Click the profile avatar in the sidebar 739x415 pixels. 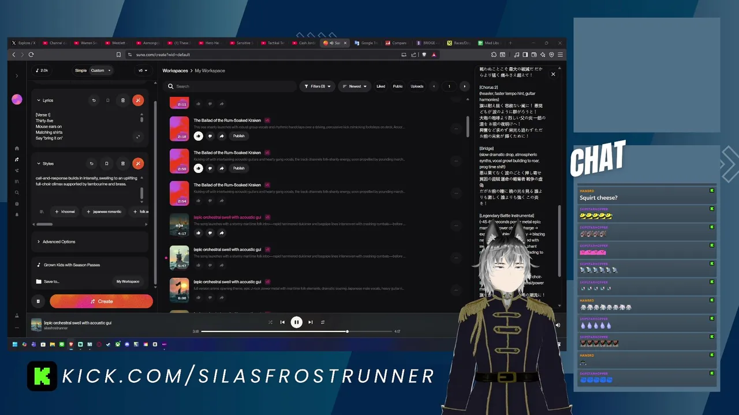click(x=17, y=99)
